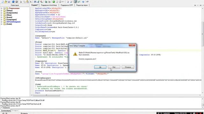Expand the [Code] tree node
This screenshot has height=114, width=204.
click(x=1, y=24)
